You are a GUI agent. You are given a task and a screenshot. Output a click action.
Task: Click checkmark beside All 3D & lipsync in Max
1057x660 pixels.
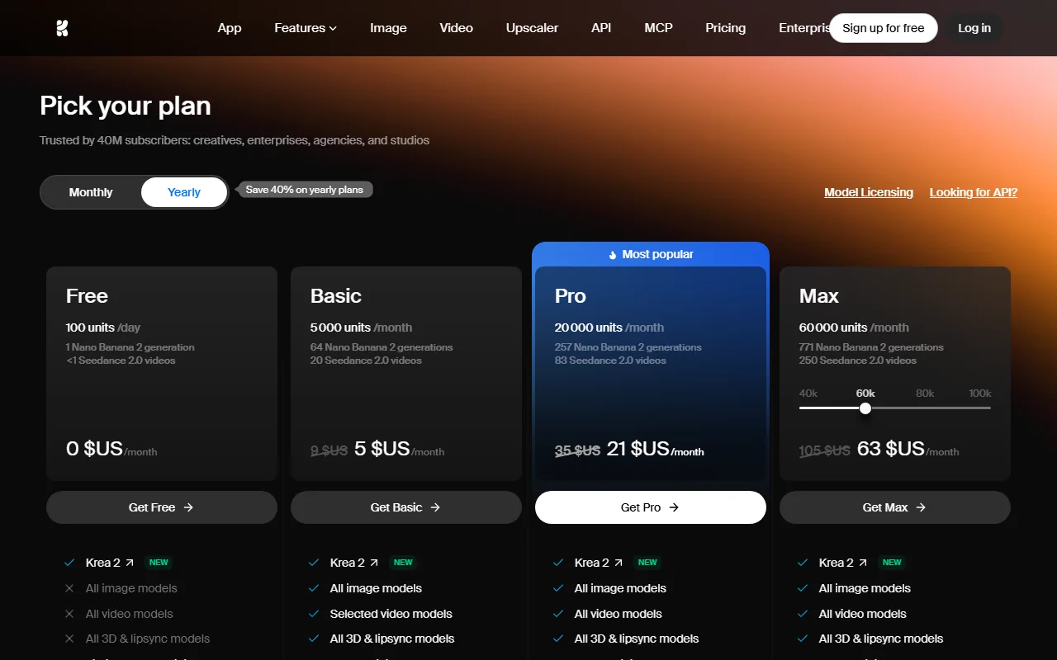(x=803, y=639)
